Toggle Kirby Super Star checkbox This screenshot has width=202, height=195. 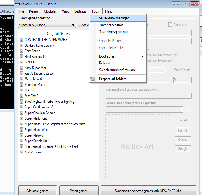tap(21, 68)
